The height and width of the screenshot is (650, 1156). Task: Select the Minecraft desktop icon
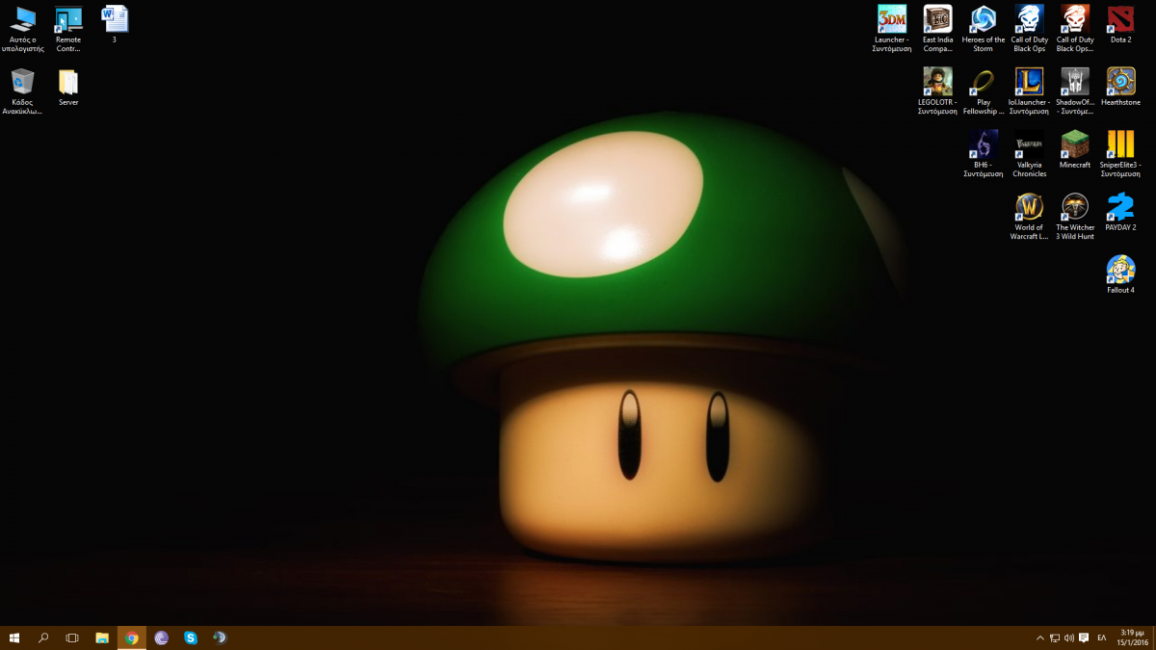(x=1075, y=149)
